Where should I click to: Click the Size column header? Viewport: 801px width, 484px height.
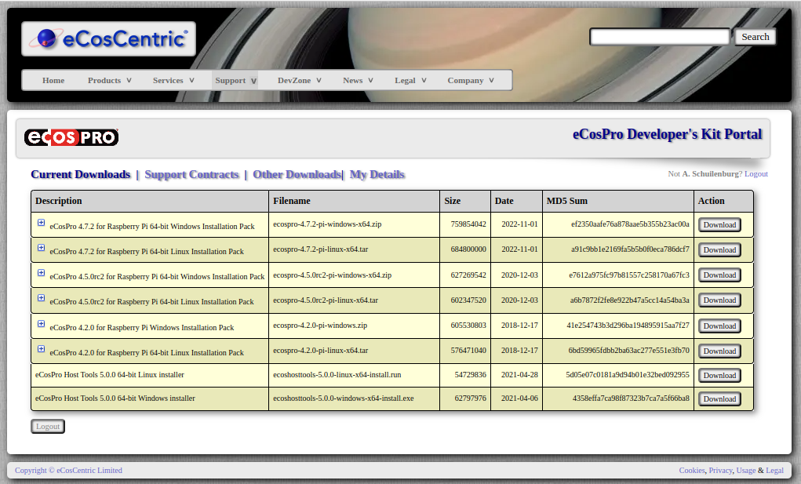[465, 201]
